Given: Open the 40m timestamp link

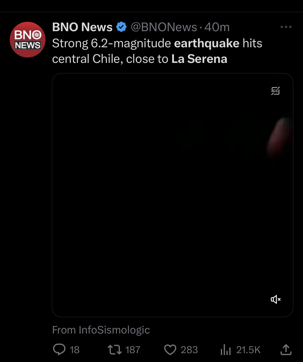Looking at the screenshot, I should click(x=217, y=27).
